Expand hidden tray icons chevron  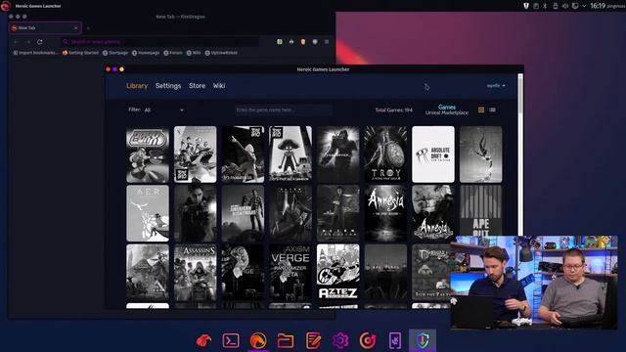(584, 6)
